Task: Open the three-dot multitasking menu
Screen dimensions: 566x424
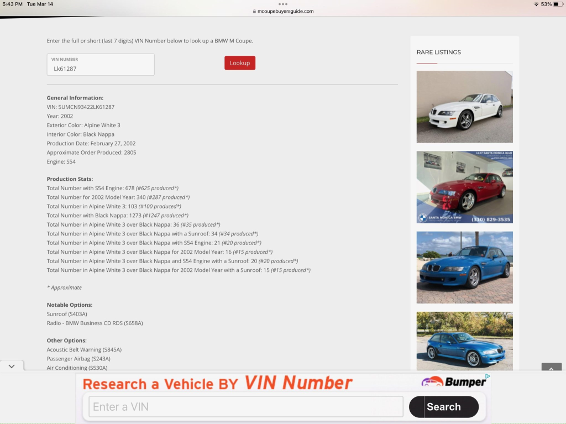Action: tap(283, 4)
